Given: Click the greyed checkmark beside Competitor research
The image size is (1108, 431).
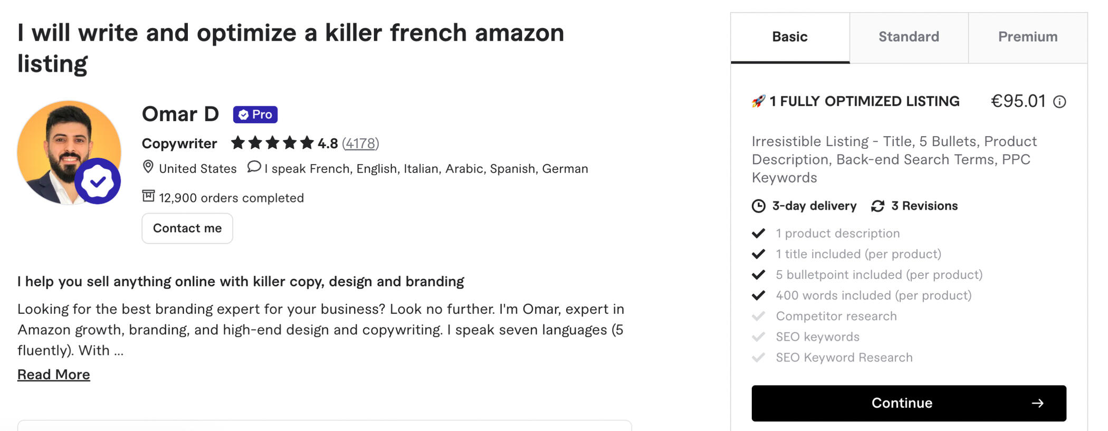Looking at the screenshot, I should click(x=758, y=316).
